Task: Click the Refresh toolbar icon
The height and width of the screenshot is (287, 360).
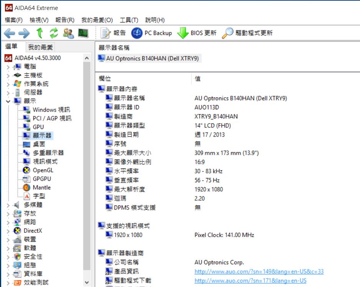Action: click(54, 33)
